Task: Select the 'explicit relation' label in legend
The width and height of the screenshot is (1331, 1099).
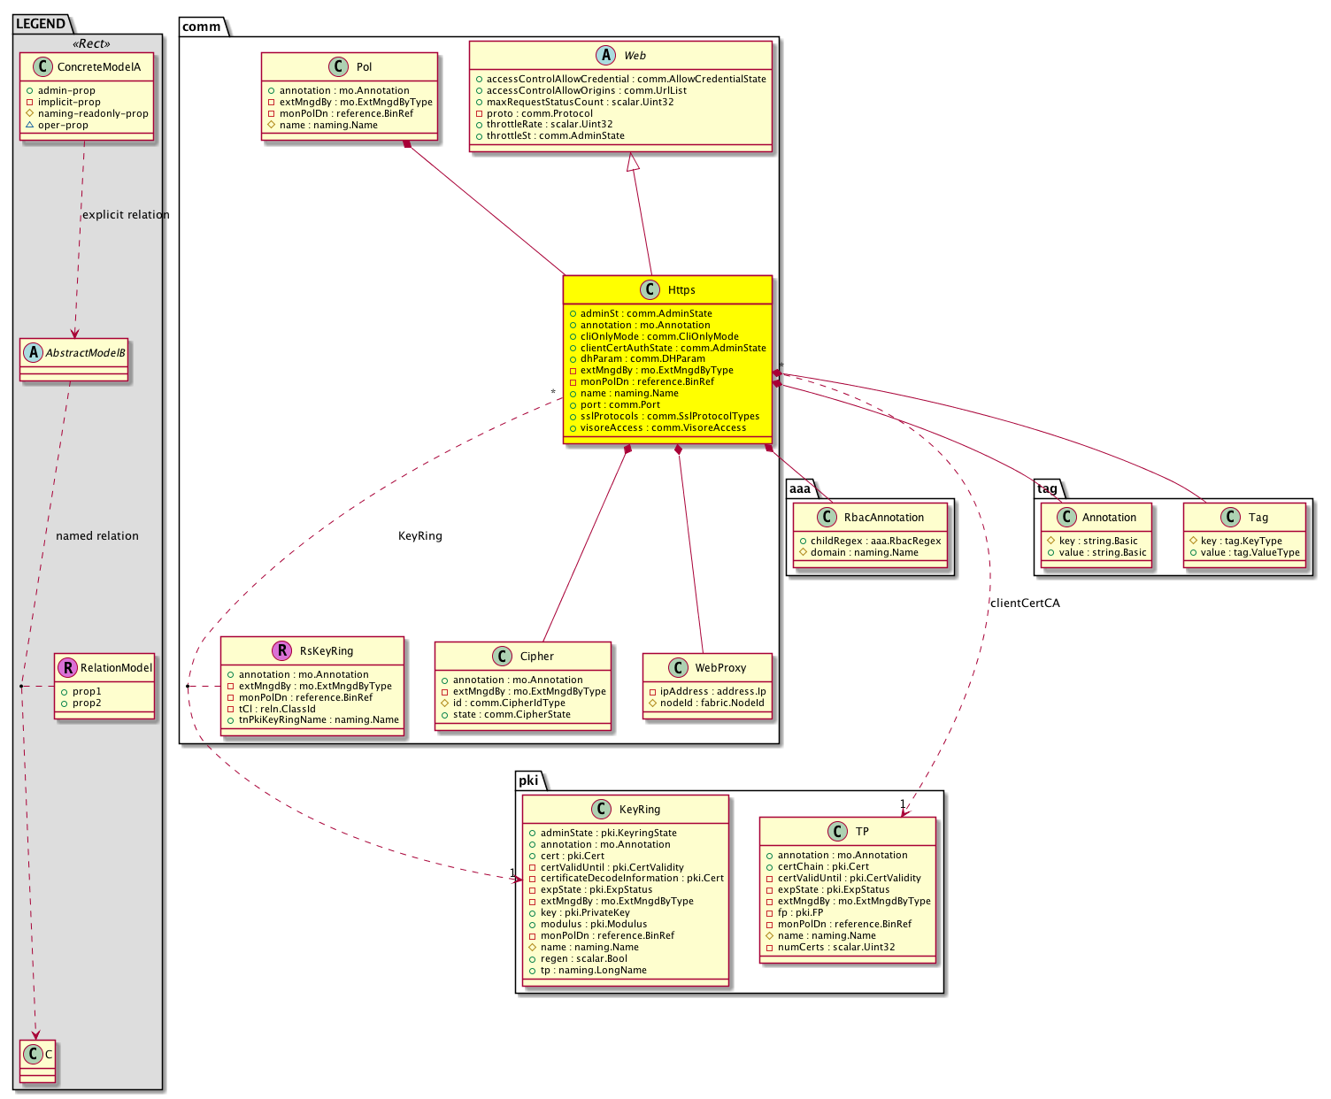Action: point(126,215)
